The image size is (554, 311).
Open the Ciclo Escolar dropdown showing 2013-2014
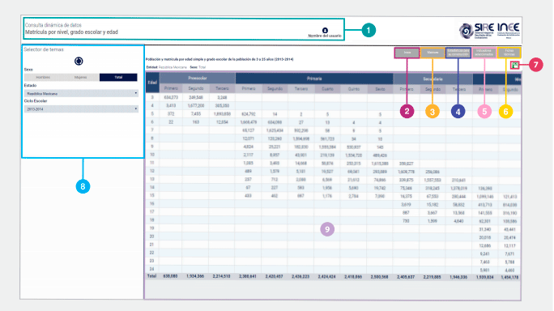pyautogui.click(x=81, y=109)
